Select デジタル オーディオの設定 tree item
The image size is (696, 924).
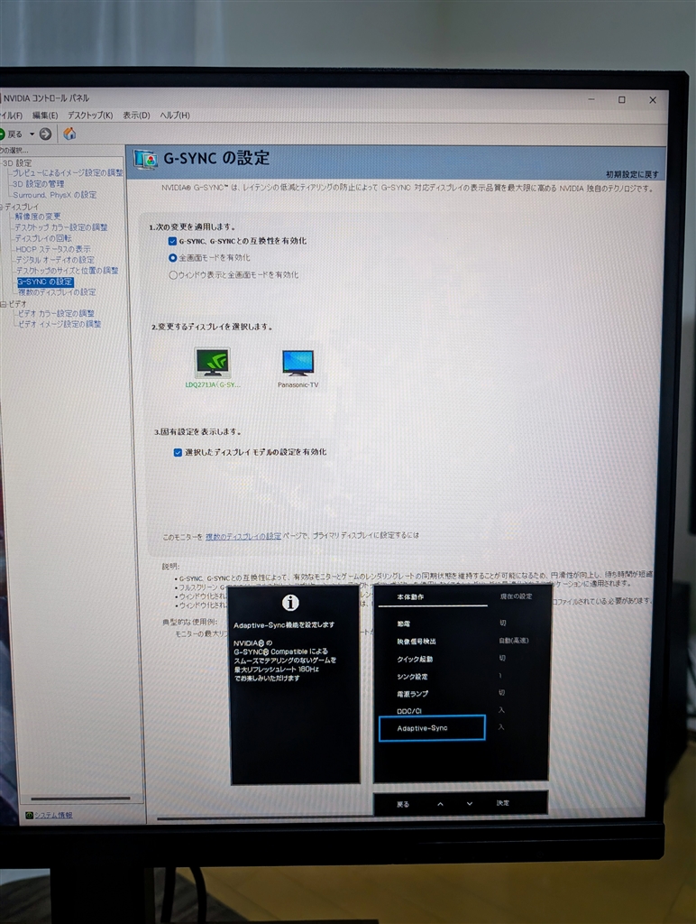coord(55,260)
